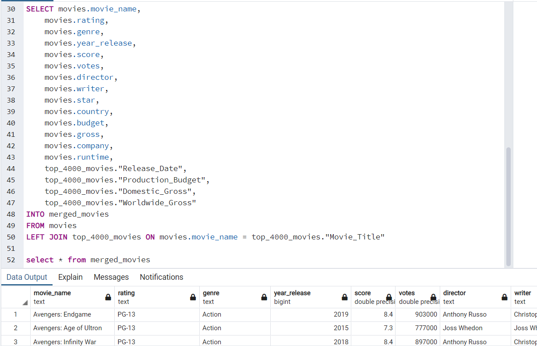Click the Avengers: Endgame cell
Image resolution: width=537 pixels, height=346 pixels.
(72, 314)
